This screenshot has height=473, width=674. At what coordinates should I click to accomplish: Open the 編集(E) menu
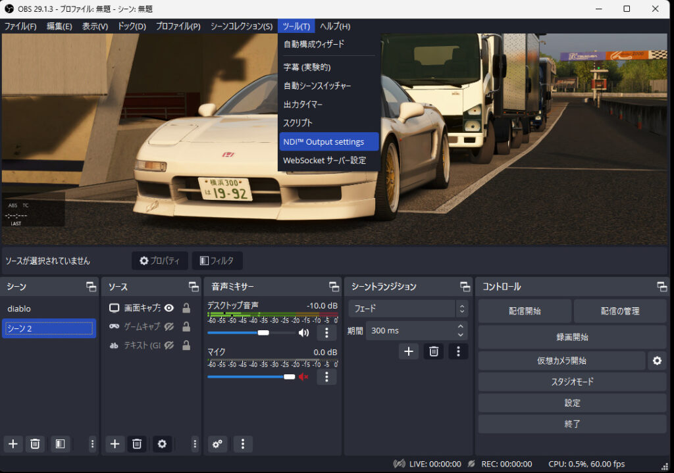pyautogui.click(x=59, y=26)
